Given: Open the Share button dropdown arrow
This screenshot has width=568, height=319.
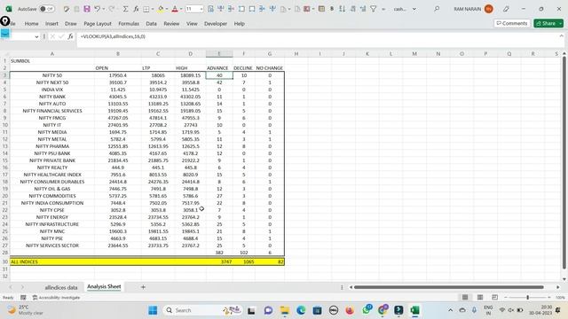Looking at the screenshot, I should pyautogui.click(x=561, y=24).
